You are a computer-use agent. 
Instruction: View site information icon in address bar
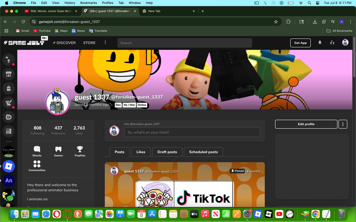[x=34, y=22]
